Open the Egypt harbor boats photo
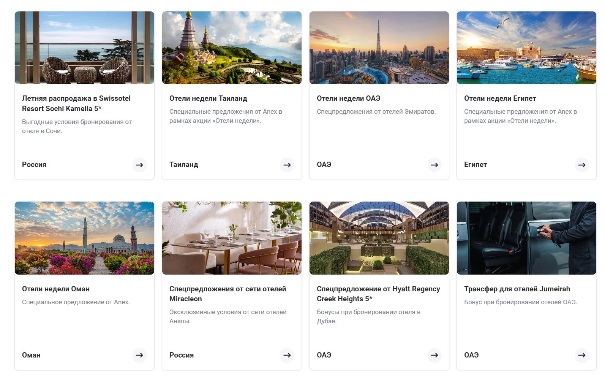This screenshot has width=605, height=375. 526,48
